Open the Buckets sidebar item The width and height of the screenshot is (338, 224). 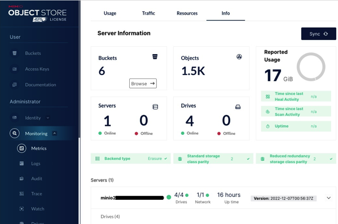33,53
